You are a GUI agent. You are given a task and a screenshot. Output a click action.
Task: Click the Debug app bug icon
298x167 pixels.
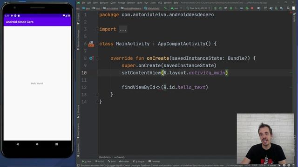(x=231, y=8)
